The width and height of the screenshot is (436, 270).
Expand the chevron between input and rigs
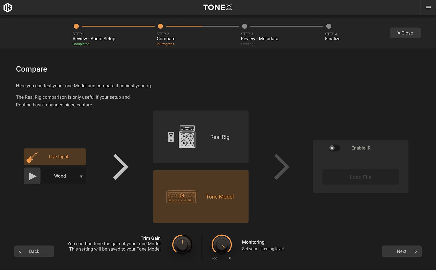tap(121, 167)
